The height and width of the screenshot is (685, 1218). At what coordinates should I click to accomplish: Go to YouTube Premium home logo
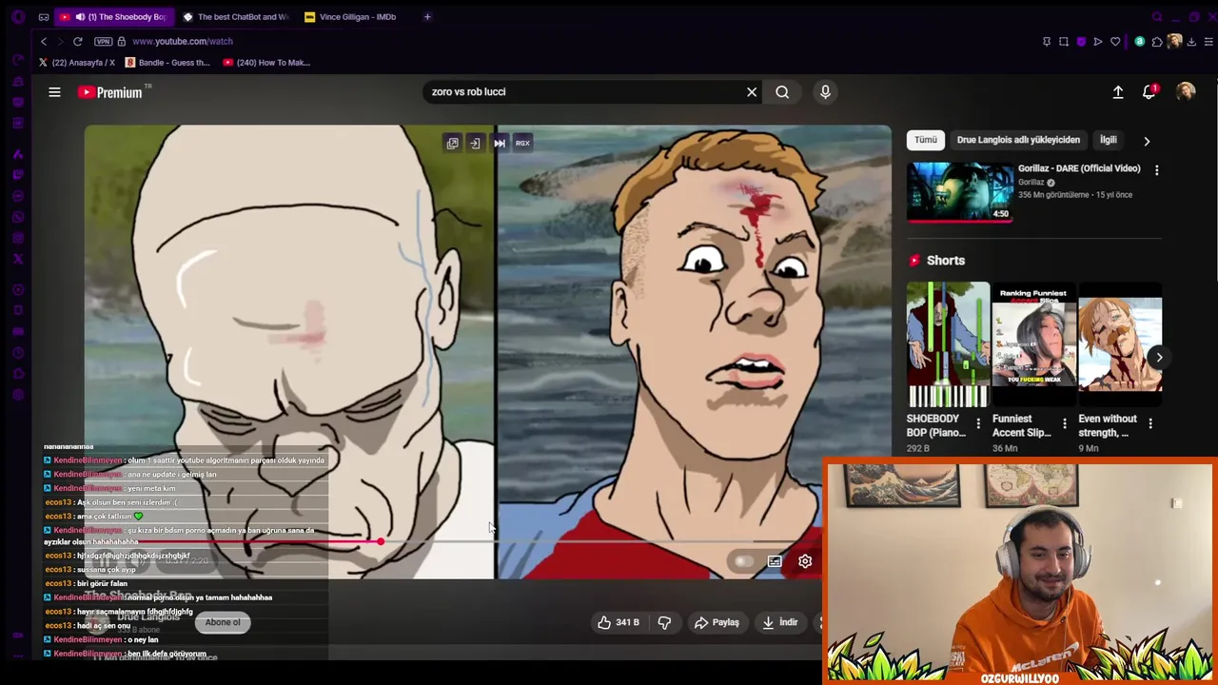109,92
